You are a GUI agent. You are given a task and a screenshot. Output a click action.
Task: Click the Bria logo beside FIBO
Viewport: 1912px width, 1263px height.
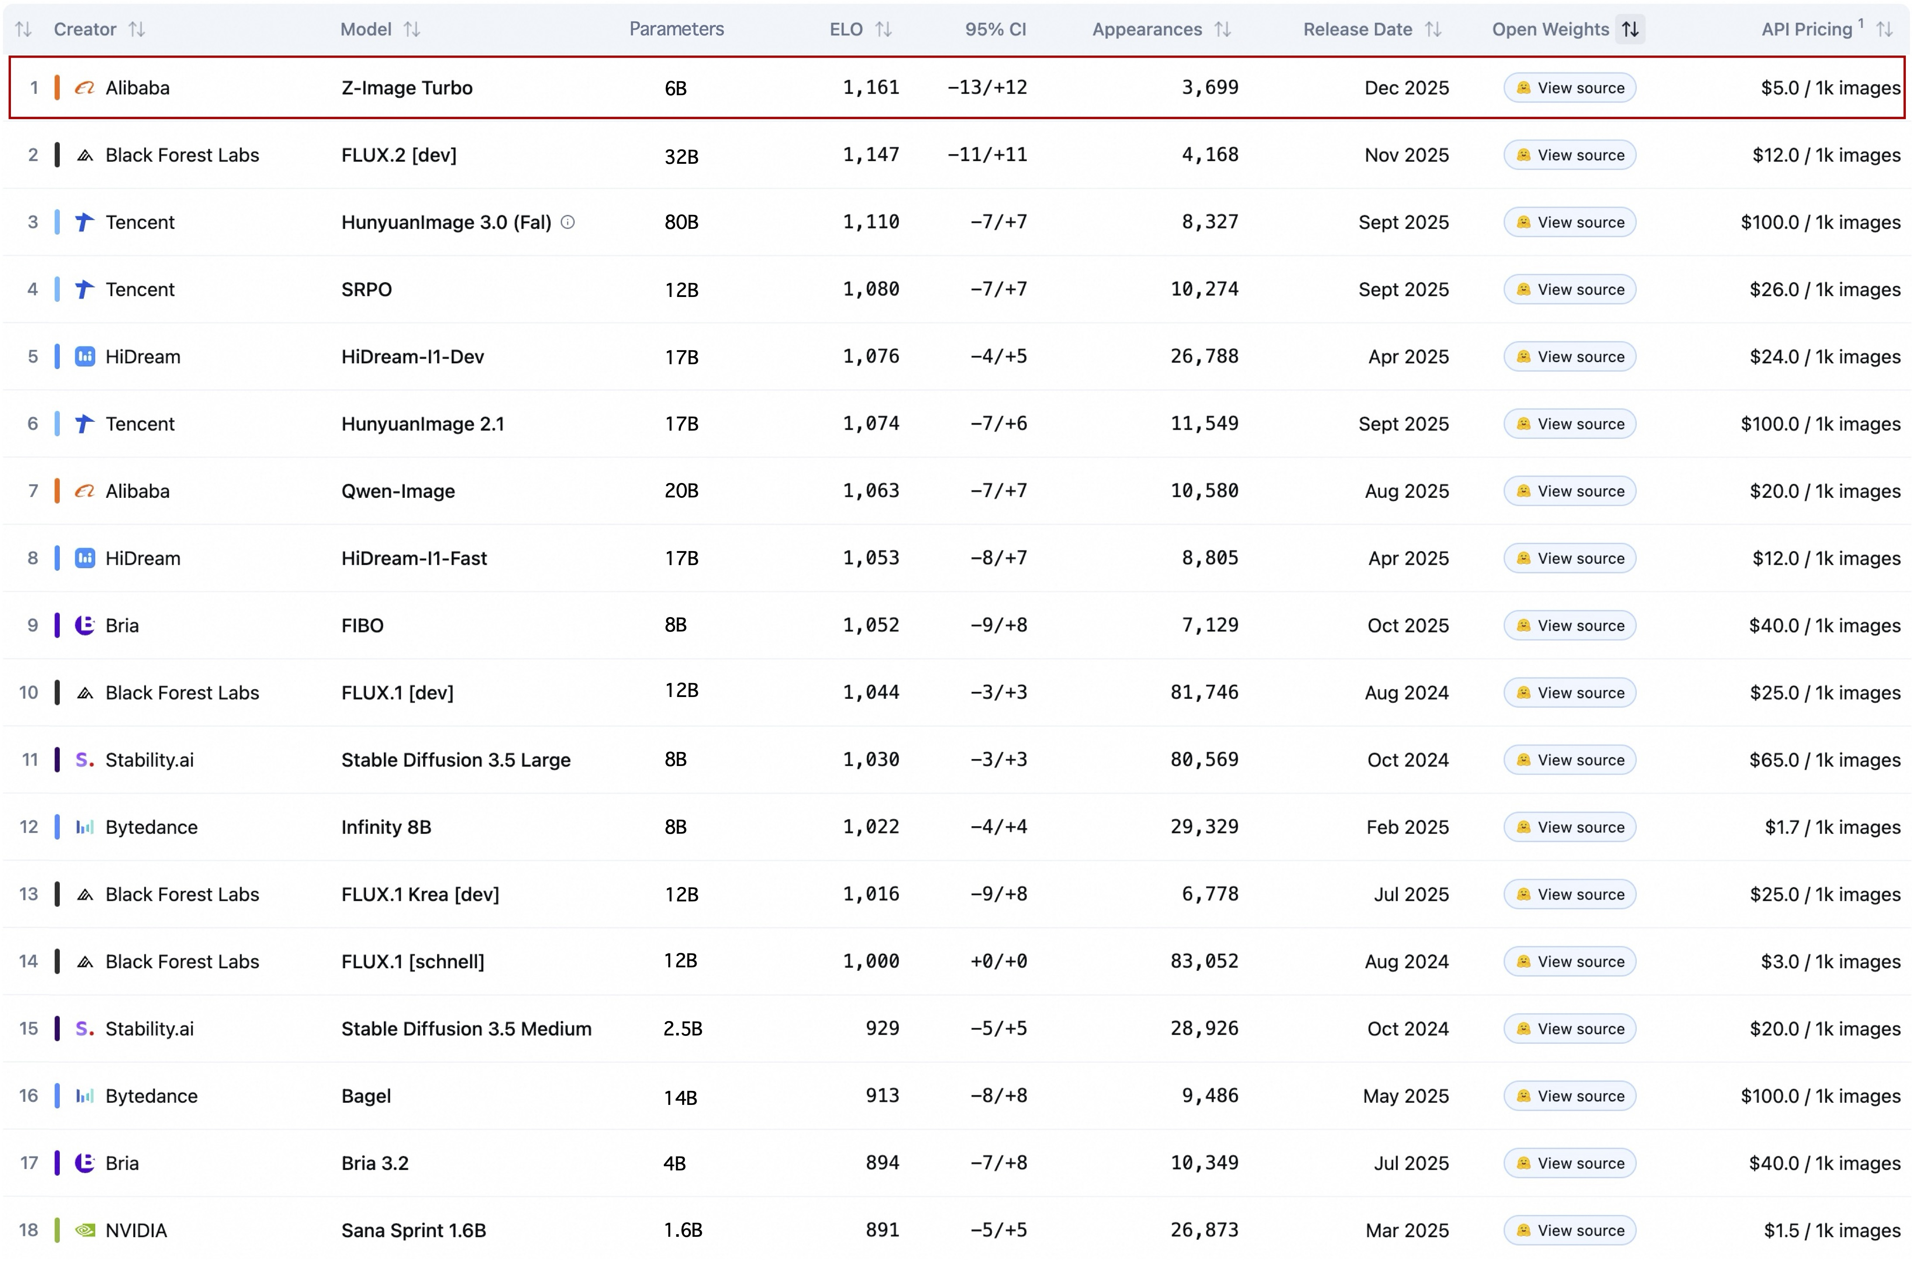(x=85, y=626)
